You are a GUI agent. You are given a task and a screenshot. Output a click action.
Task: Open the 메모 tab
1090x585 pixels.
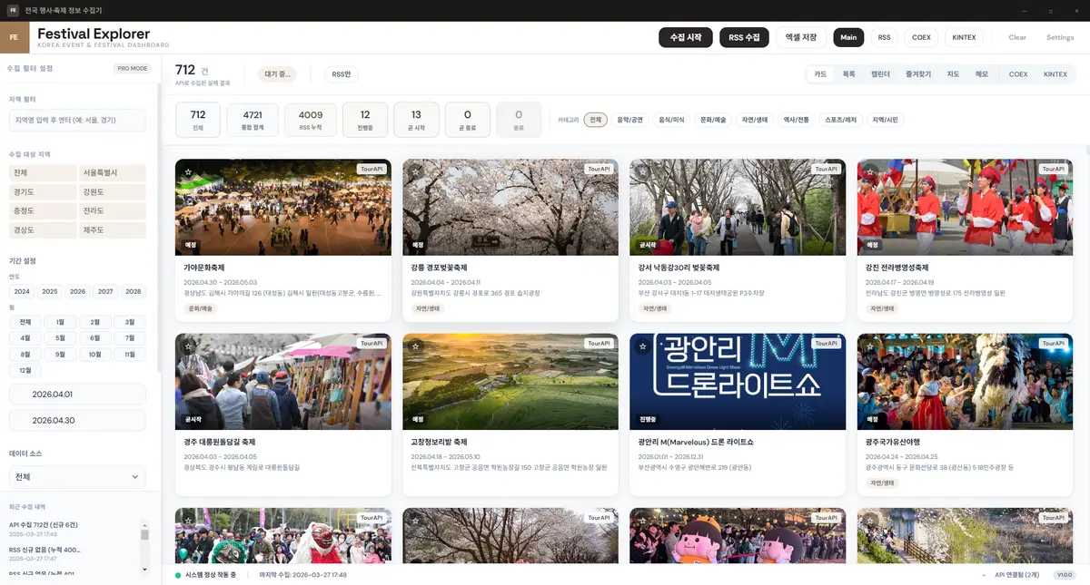[x=982, y=74]
